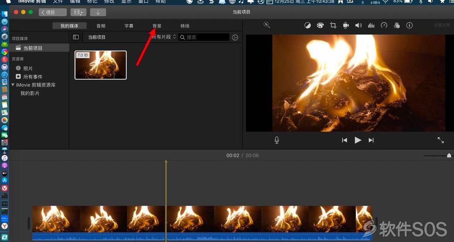The width and height of the screenshot is (454, 242).
Task: Open WeChat green icon in the Dock
Action: (5, 135)
